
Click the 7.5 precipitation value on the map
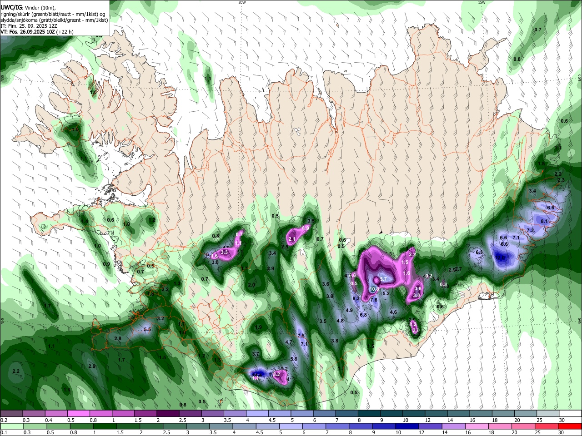point(301,336)
